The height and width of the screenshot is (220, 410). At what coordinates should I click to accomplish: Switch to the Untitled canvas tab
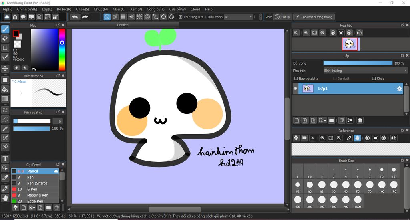point(123,25)
